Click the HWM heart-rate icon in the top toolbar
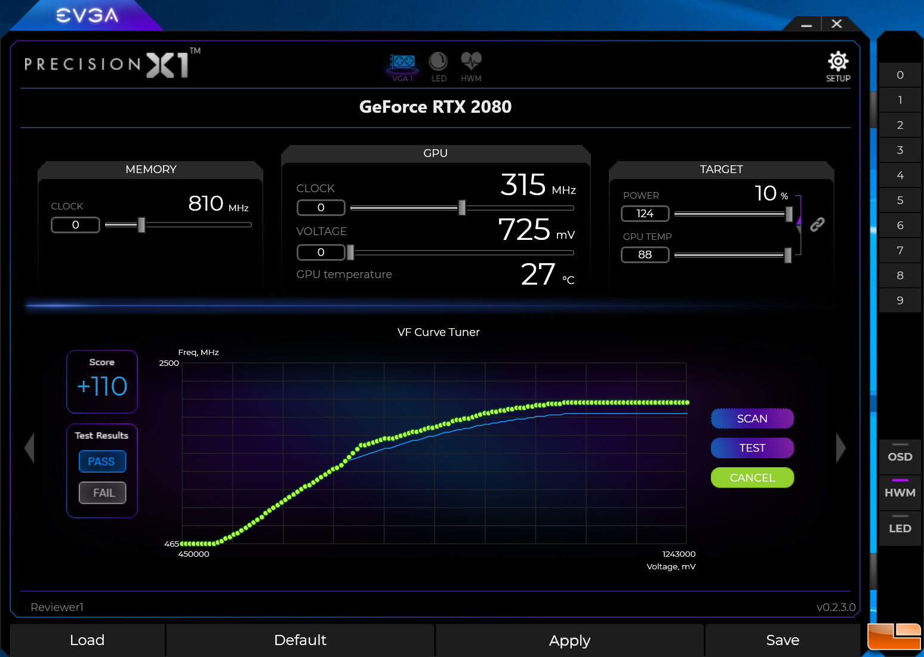Screen dimensions: 924x657 coord(471,63)
